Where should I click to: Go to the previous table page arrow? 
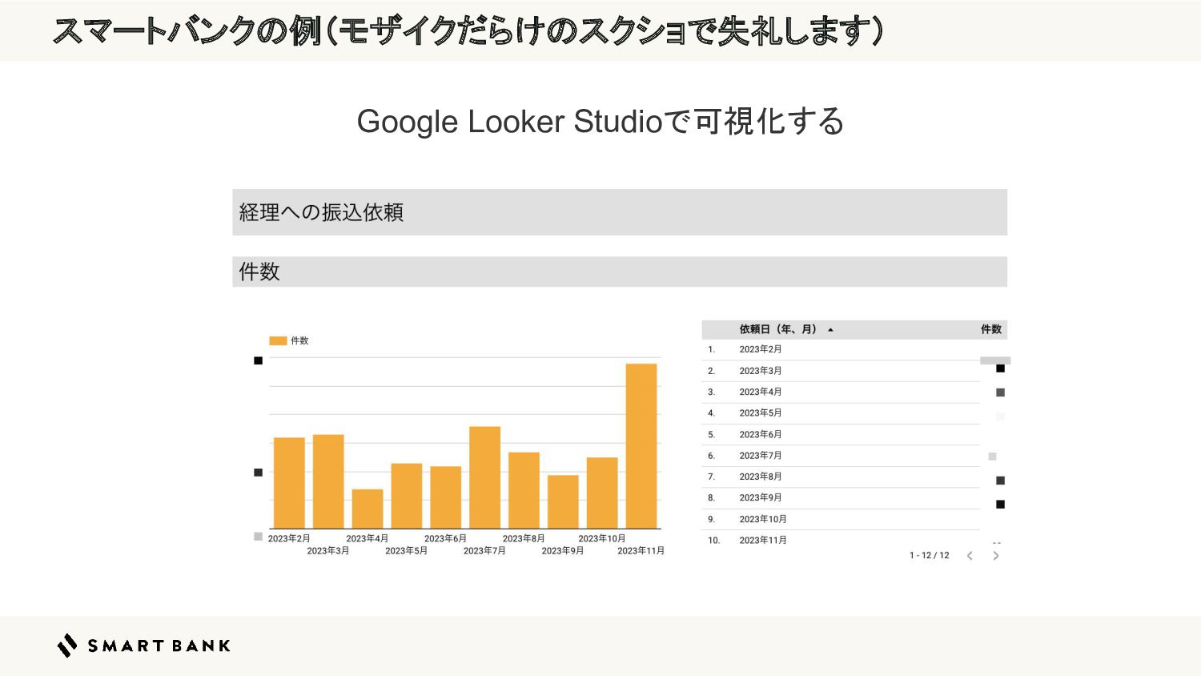coord(970,556)
